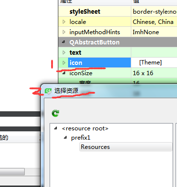177x187 pixels.
Task: Collapse the prefix1 tree node
Action: pyautogui.click(x=65, y=138)
